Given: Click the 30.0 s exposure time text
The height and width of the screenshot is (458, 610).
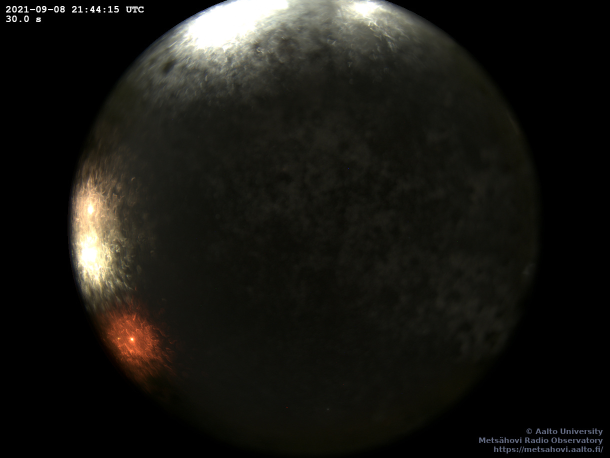Looking at the screenshot, I should point(23,19).
